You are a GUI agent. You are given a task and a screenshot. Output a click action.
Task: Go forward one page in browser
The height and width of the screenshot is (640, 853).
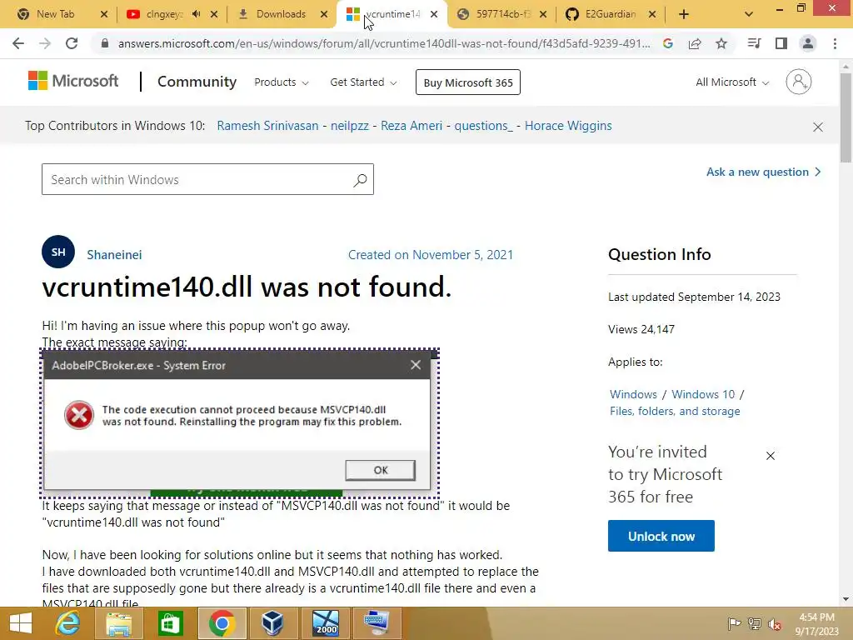45,43
